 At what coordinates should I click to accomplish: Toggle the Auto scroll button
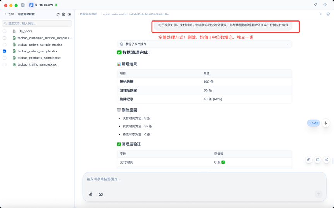coord(313,123)
